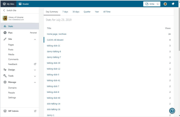Expand the Tools section chevron
Viewport: 180px width, 117px height.
click(35, 76)
